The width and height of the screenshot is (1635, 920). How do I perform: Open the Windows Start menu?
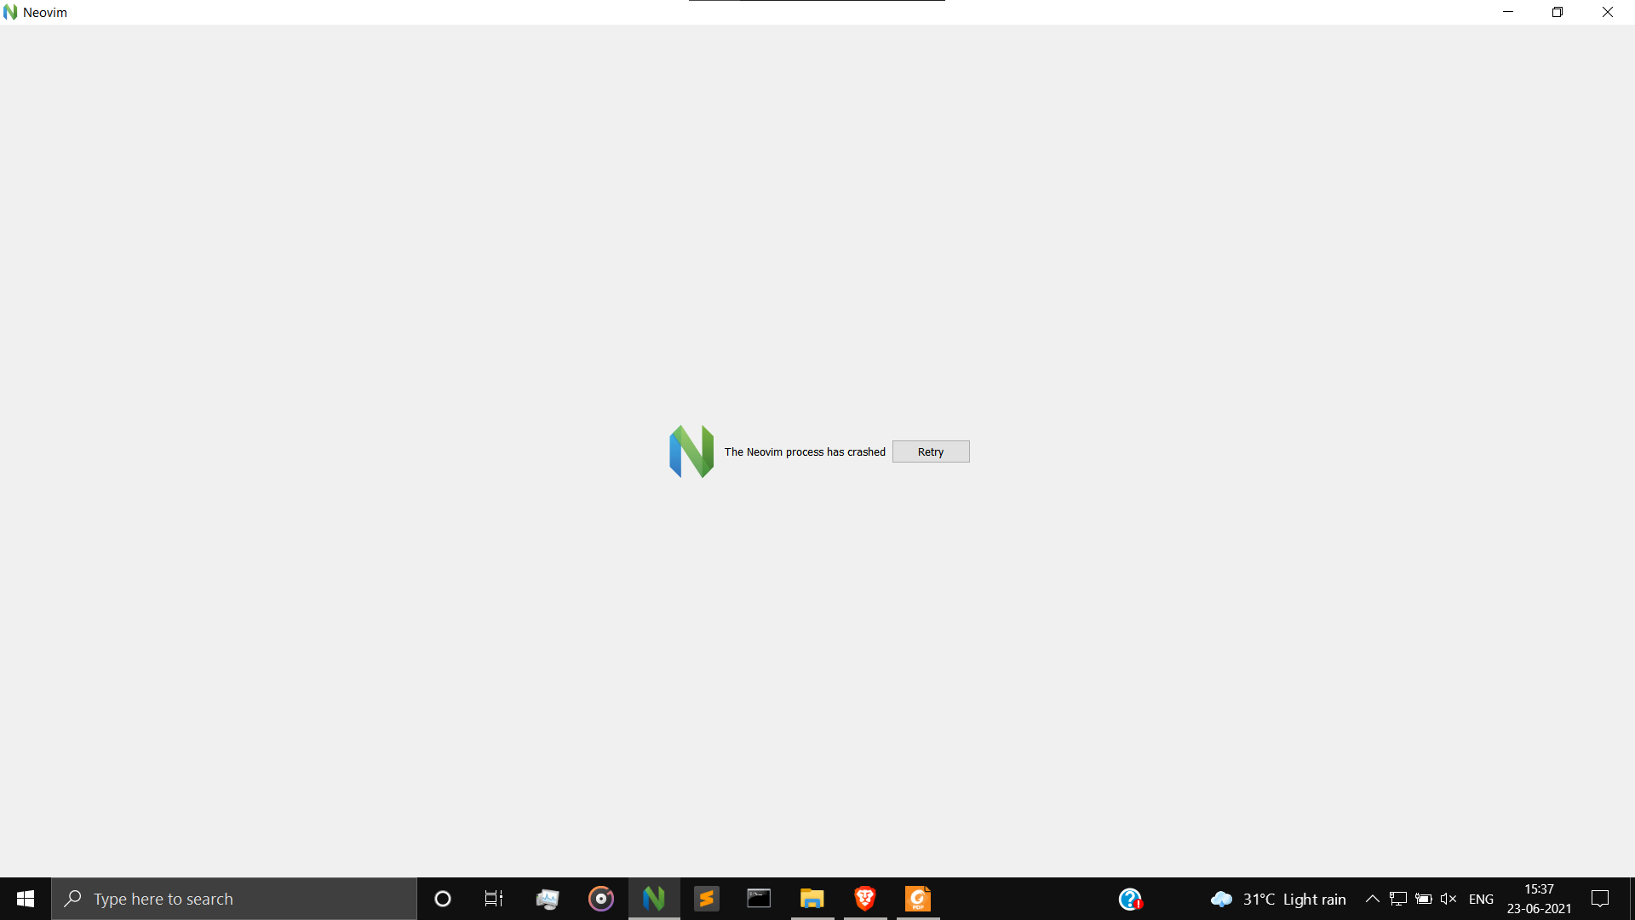click(x=26, y=899)
